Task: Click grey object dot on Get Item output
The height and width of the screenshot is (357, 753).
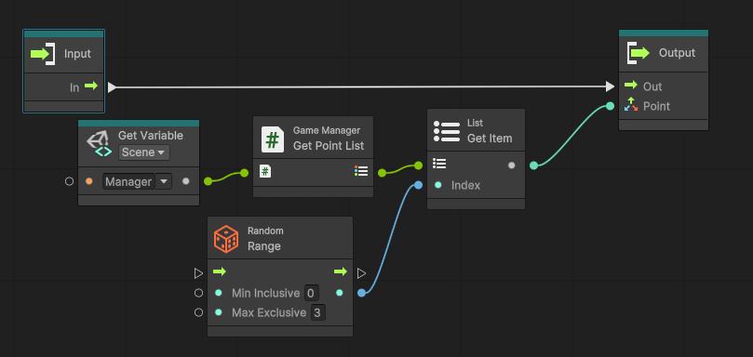Action: [x=511, y=165]
